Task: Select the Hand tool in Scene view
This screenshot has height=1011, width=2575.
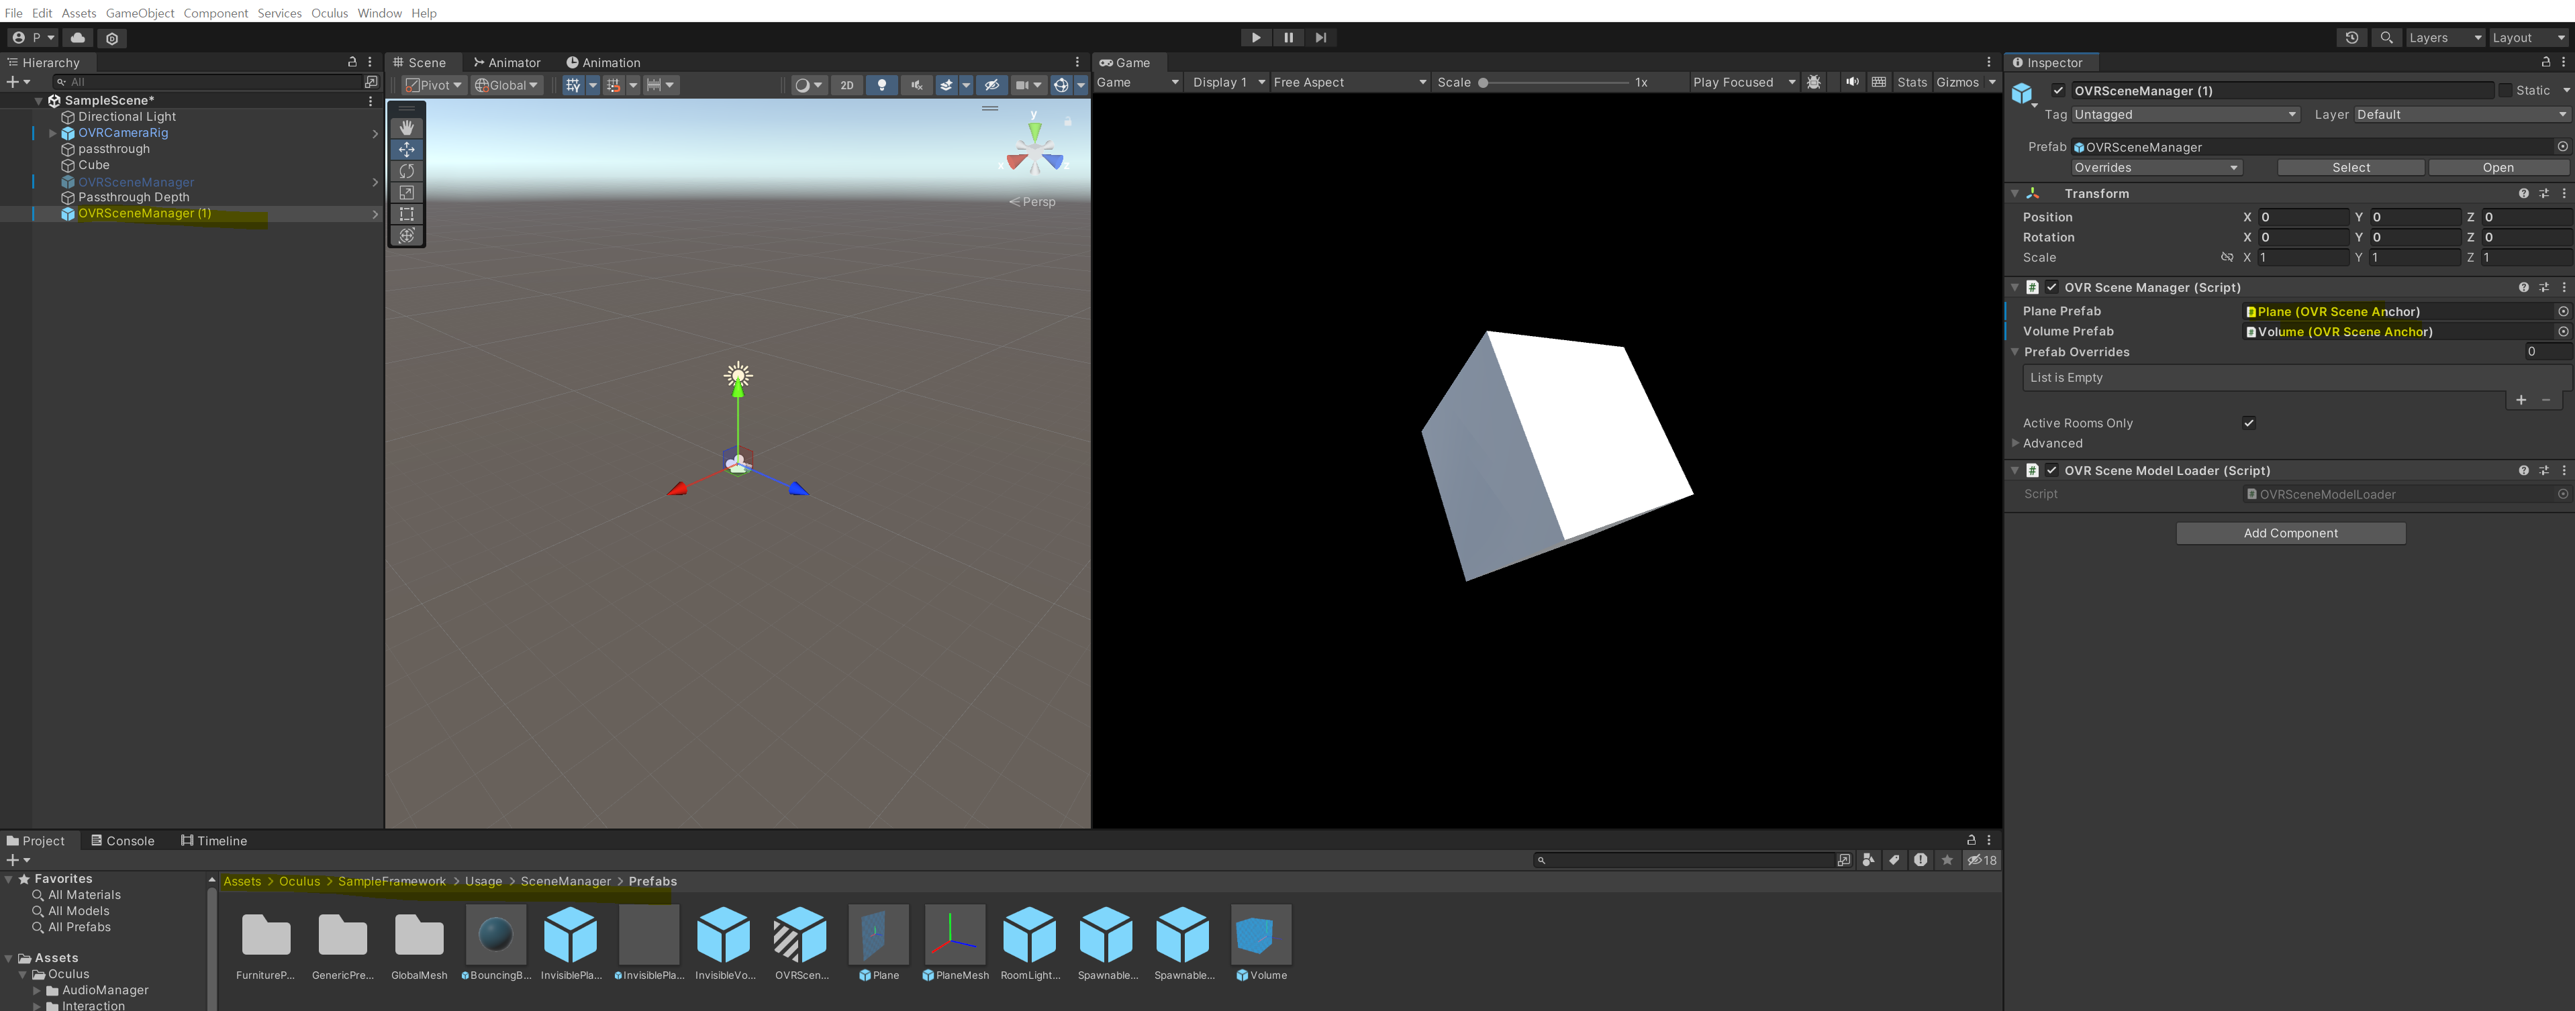Action: 407,128
